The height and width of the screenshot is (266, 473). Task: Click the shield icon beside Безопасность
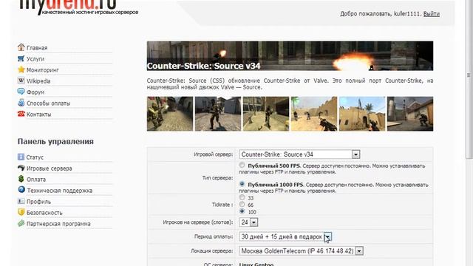point(21,212)
